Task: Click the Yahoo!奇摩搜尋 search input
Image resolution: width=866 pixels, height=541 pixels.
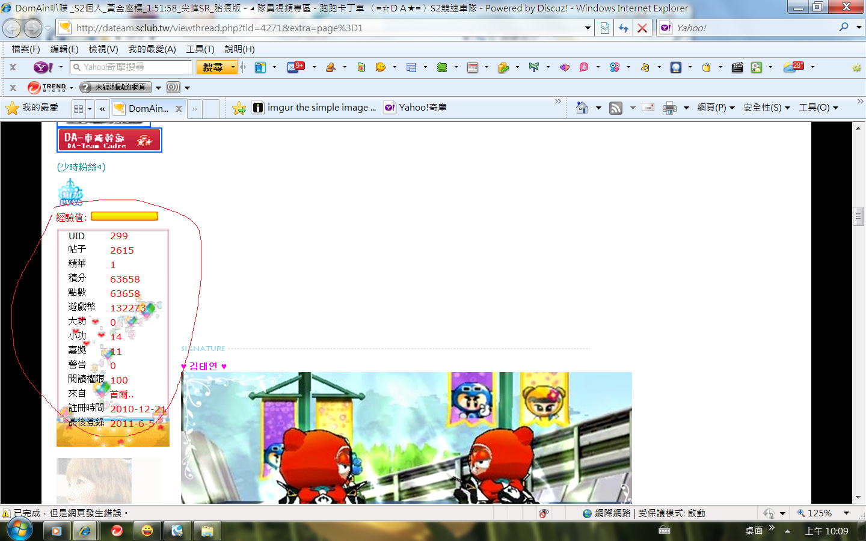Action: click(x=131, y=67)
